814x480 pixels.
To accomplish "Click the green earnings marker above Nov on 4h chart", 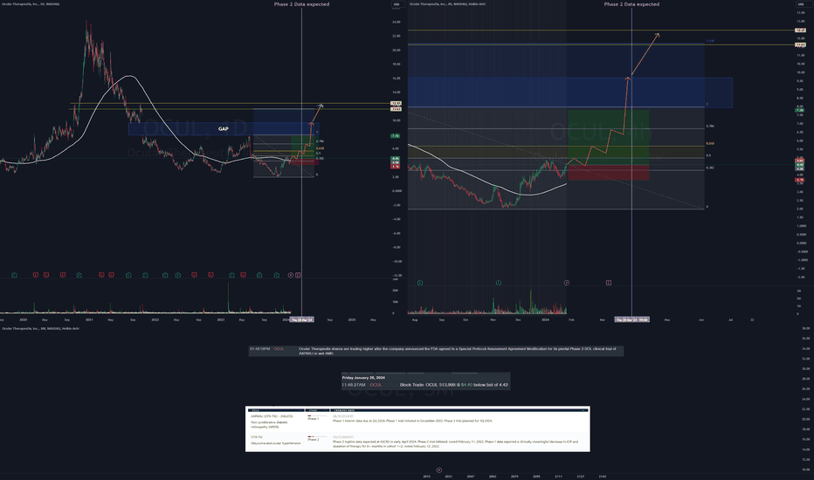I will click(x=499, y=283).
